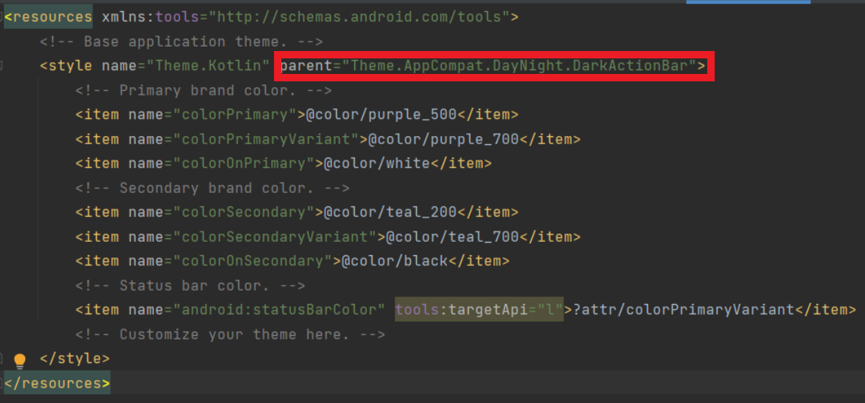Viewport: 865px width, 403px height.
Task: Click the "Status bar color." comment
Action: (190, 285)
